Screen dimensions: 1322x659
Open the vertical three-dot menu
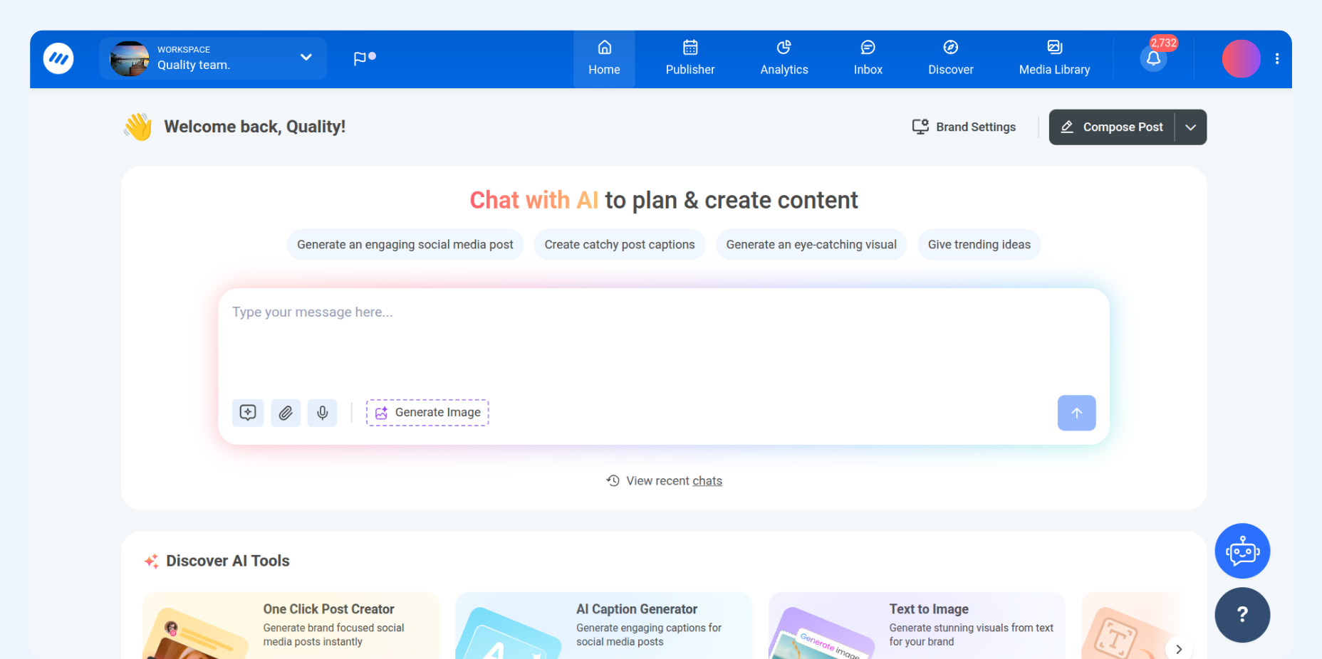(x=1277, y=59)
